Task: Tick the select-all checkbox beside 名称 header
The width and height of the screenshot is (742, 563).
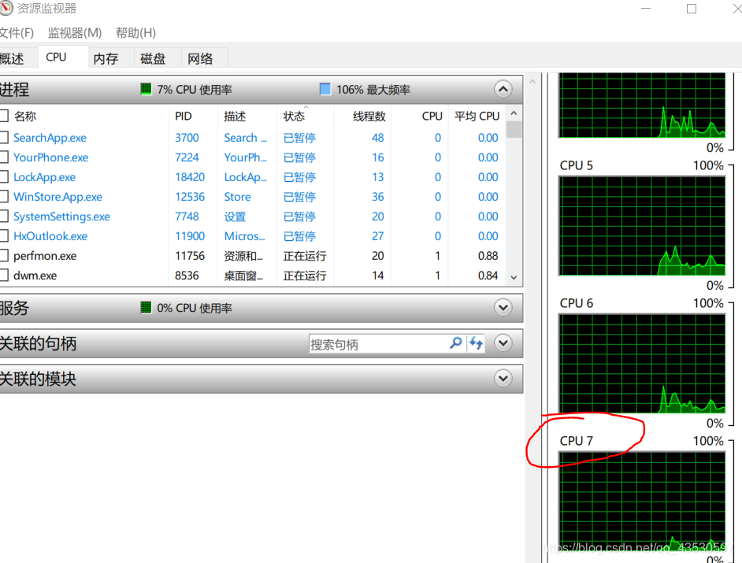Action: [x=4, y=116]
